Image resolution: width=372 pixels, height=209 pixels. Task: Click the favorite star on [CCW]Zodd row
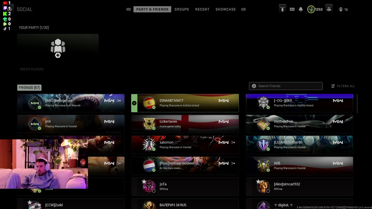30,202
